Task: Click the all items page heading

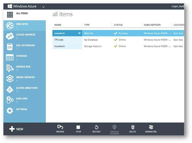Action: click(x=62, y=14)
